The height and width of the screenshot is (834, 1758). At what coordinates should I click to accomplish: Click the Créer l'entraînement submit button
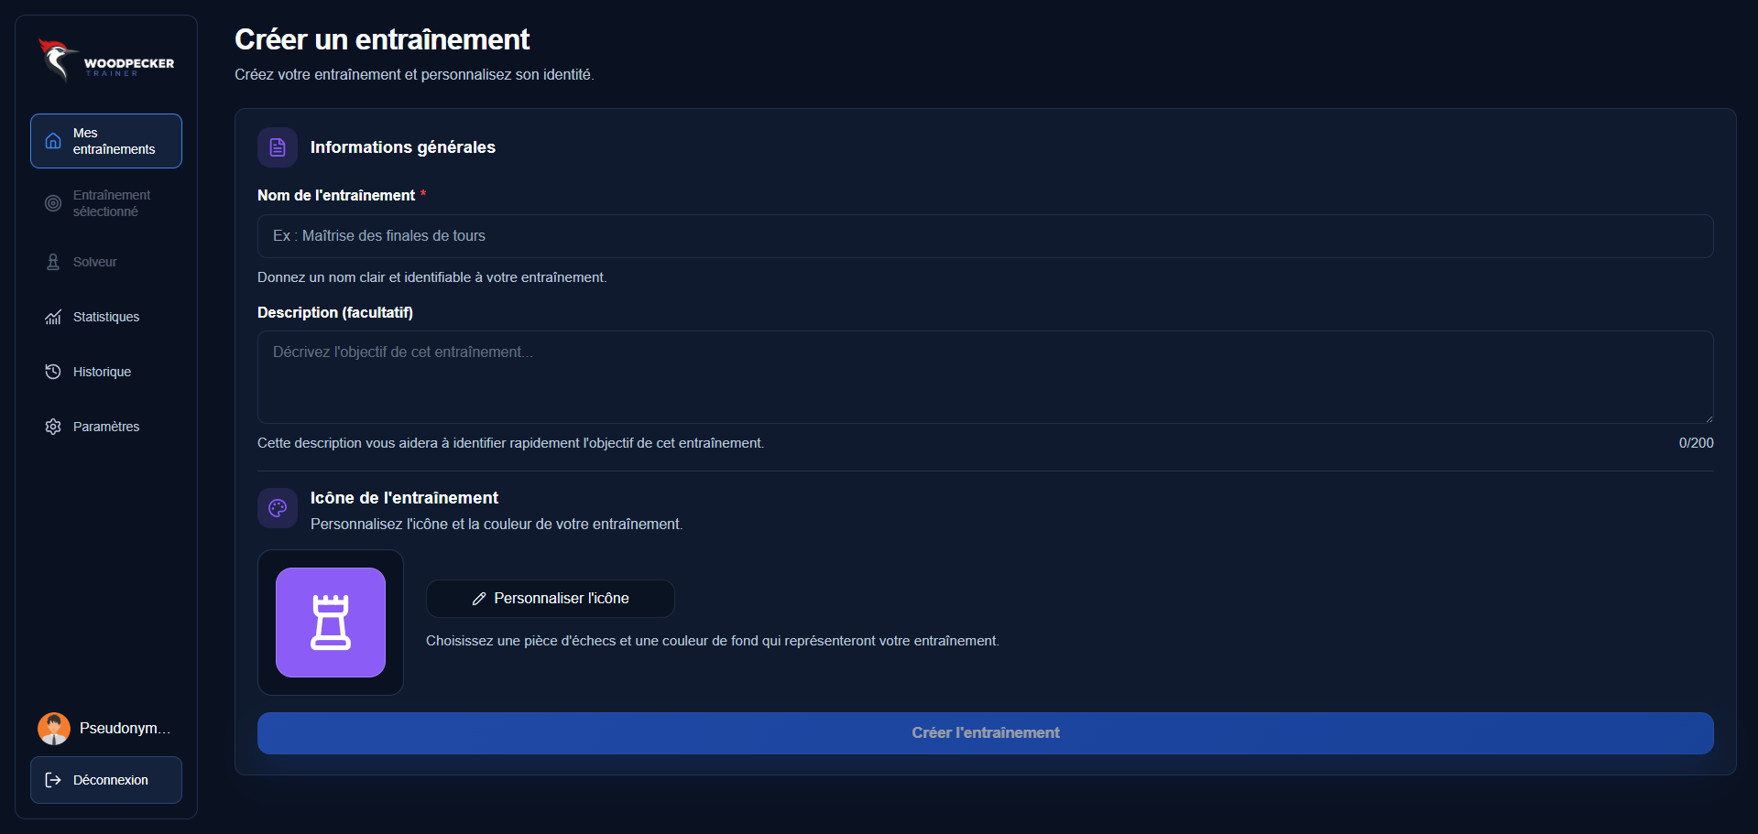pos(985,733)
